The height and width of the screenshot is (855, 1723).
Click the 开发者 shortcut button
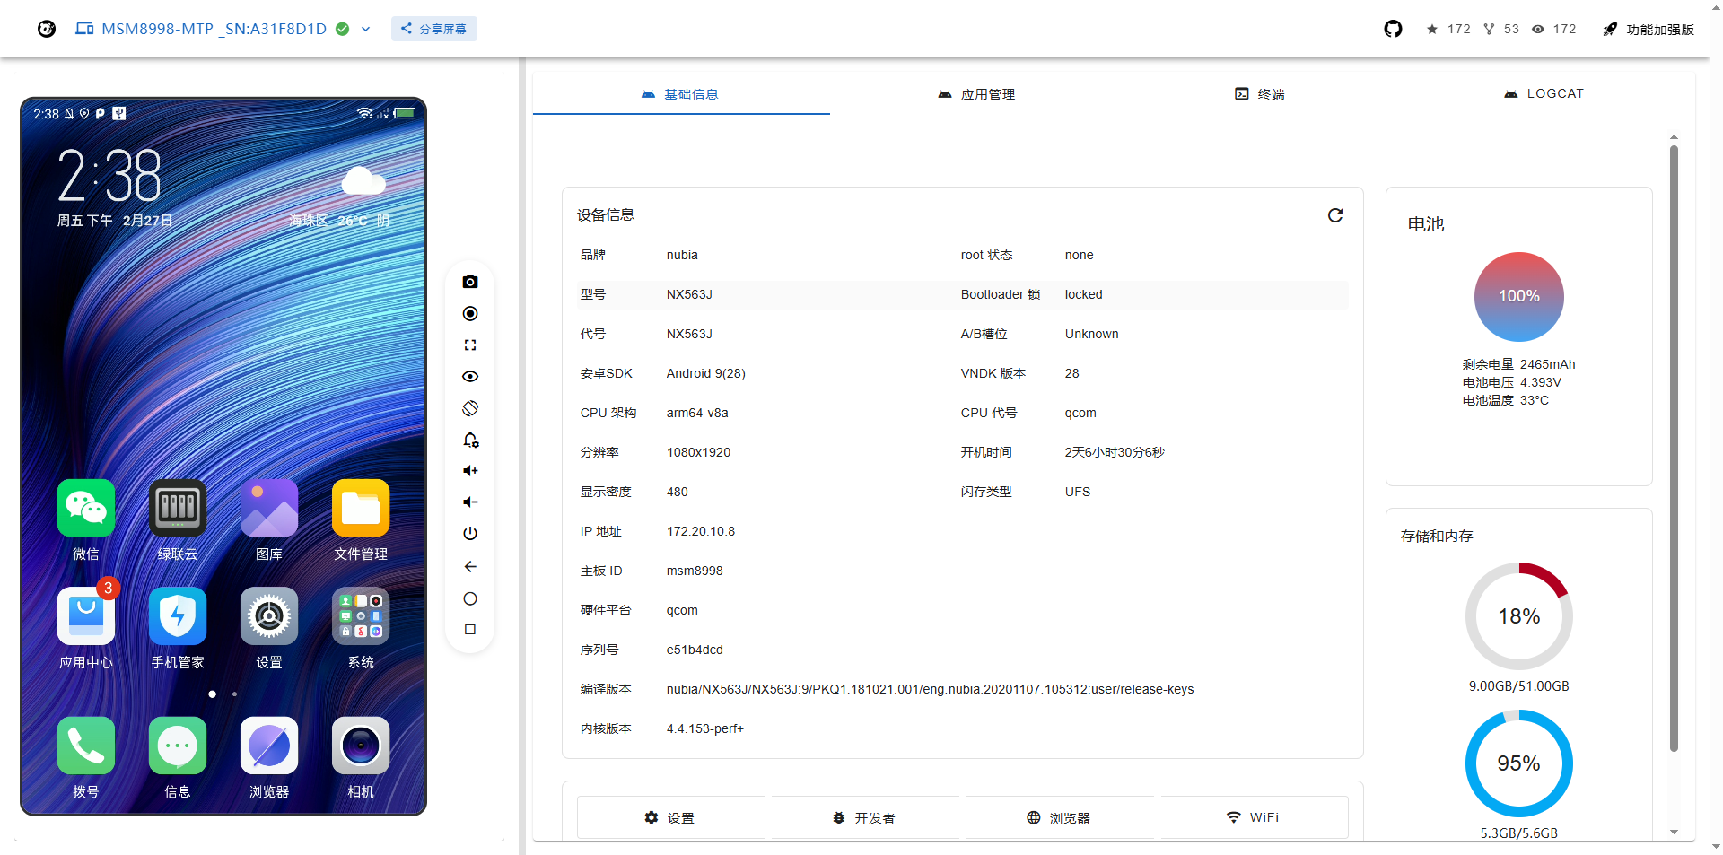(x=863, y=817)
